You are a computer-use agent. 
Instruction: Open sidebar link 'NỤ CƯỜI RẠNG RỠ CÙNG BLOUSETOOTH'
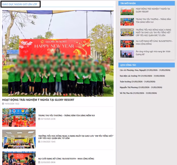click(154, 42)
